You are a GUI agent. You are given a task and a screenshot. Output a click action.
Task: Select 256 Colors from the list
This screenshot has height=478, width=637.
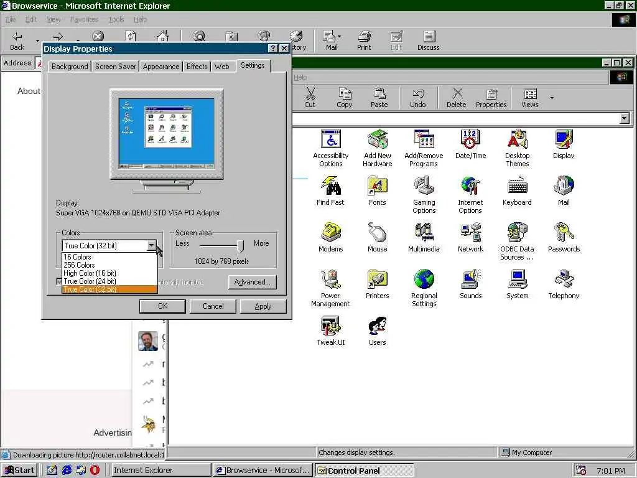pos(109,265)
